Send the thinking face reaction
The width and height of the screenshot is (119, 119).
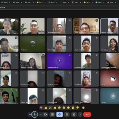click(73, 108)
